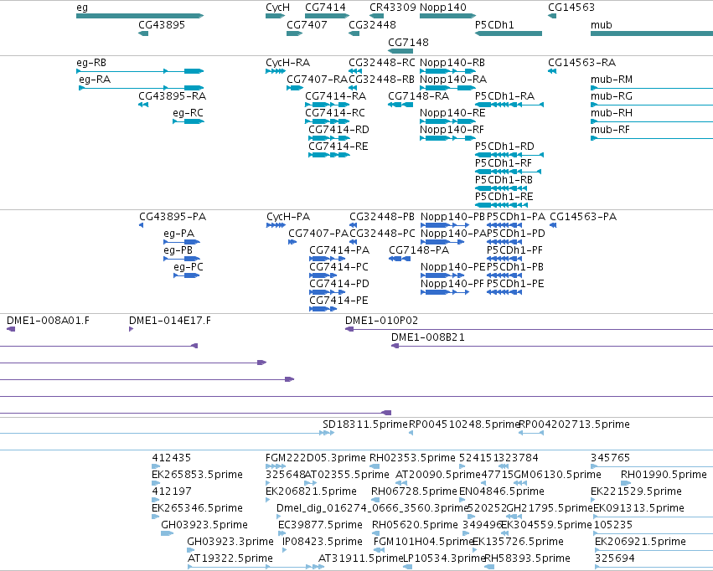Select the Nopp140 gene label

pyautogui.click(x=443, y=8)
